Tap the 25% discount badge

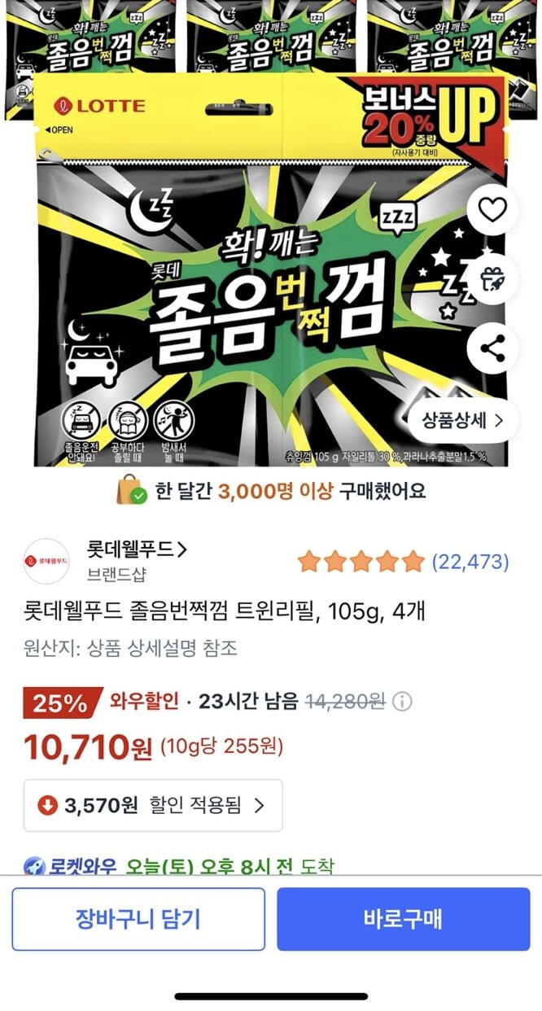point(62,703)
